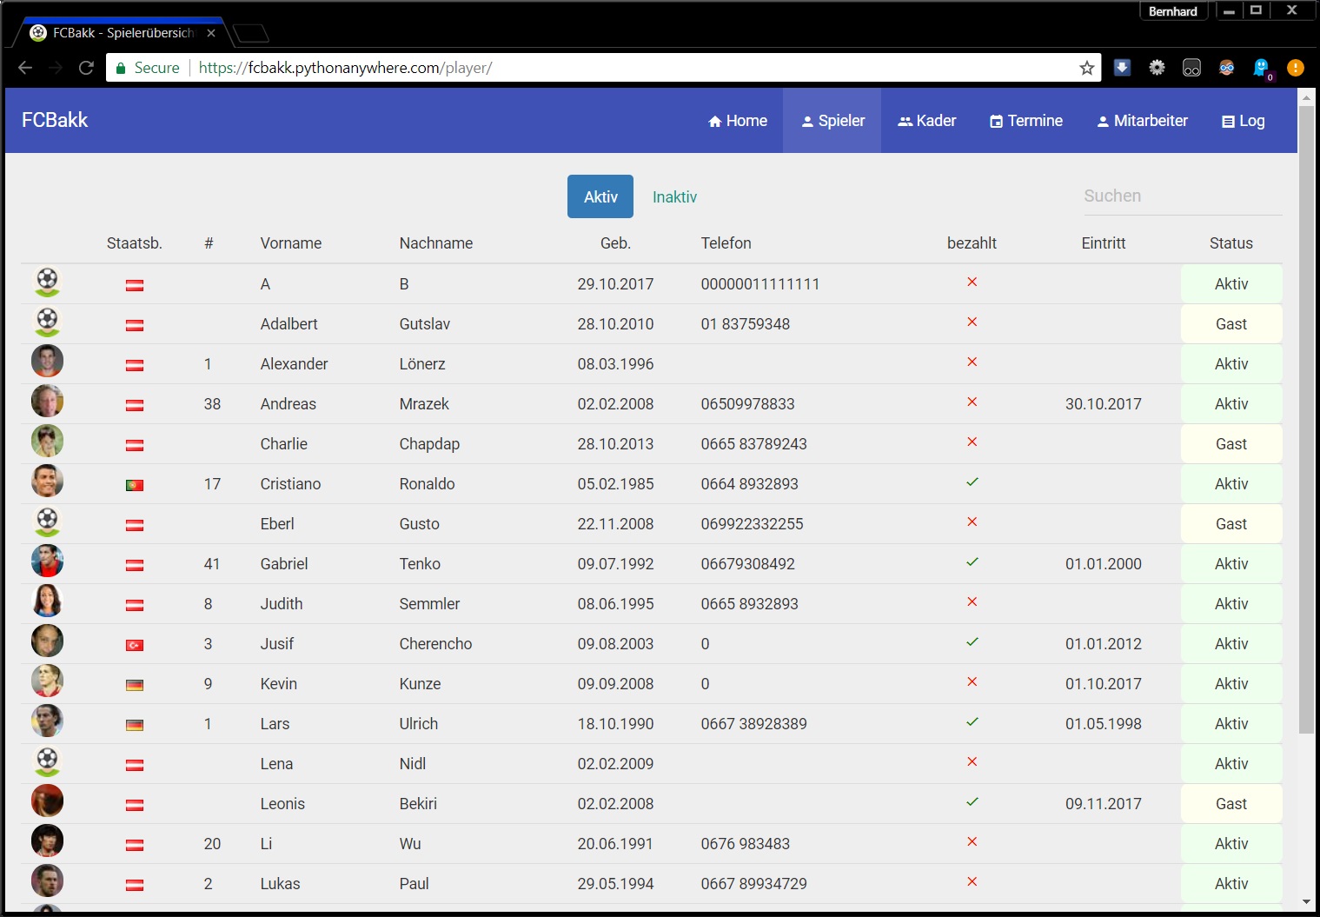The width and height of the screenshot is (1320, 917).
Task: Click the Gast status of Leonis Bekiri
Action: click(x=1230, y=804)
